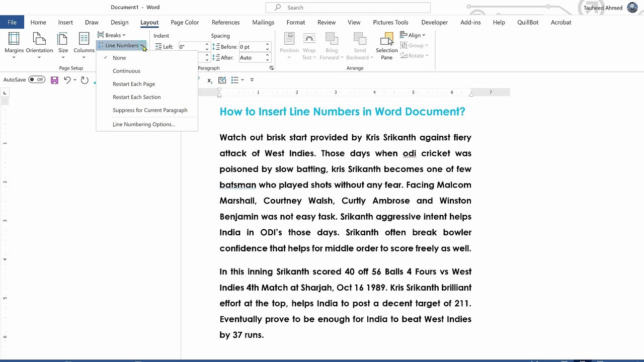The width and height of the screenshot is (644, 362).
Task: Click the document heading about Line Numbers
Action: [x=342, y=112]
